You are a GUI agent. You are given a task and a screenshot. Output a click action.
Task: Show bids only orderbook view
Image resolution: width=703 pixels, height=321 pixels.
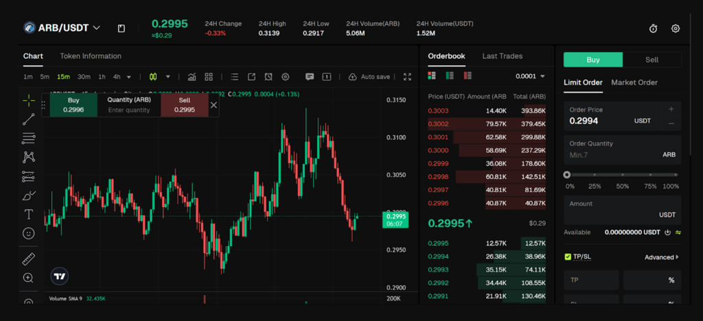click(x=450, y=75)
